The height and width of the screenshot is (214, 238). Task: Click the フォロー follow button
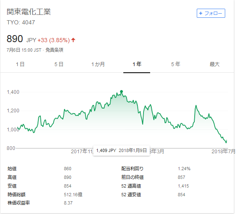coord(211,13)
